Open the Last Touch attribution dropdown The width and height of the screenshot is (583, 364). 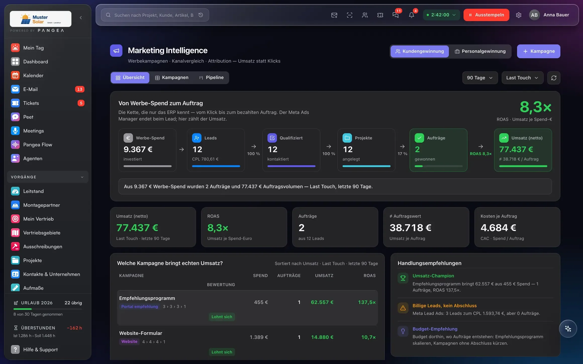[522, 78]
